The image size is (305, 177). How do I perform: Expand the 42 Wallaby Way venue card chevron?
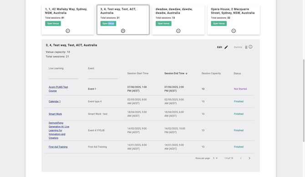(68, 31)
